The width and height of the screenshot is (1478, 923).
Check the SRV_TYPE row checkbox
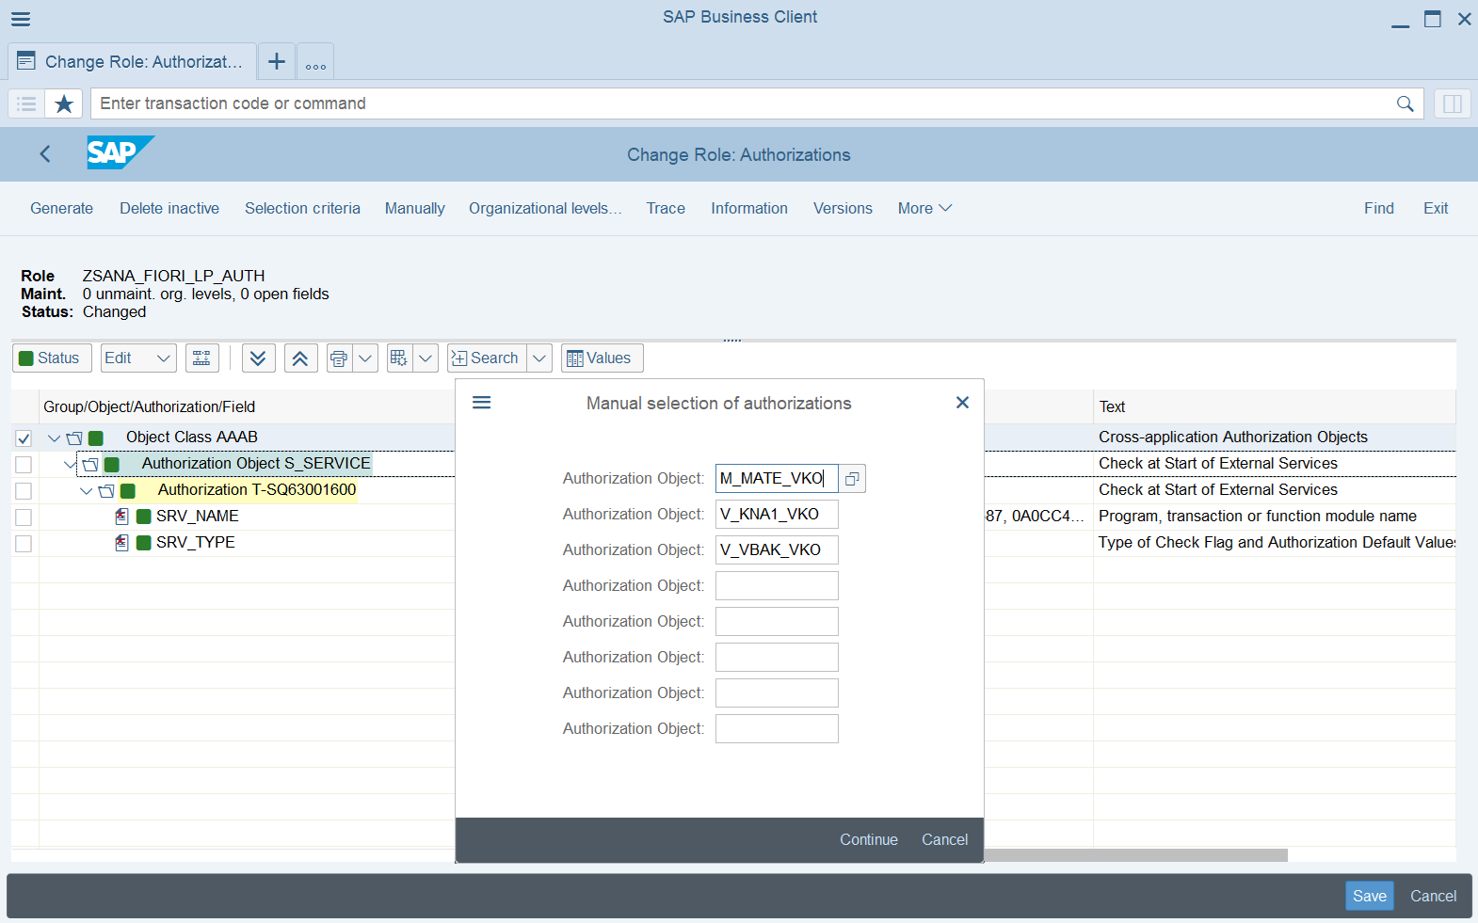click(24, 544)
